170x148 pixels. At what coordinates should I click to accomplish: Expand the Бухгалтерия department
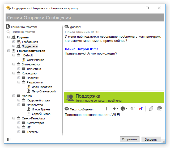click(19, 123)
